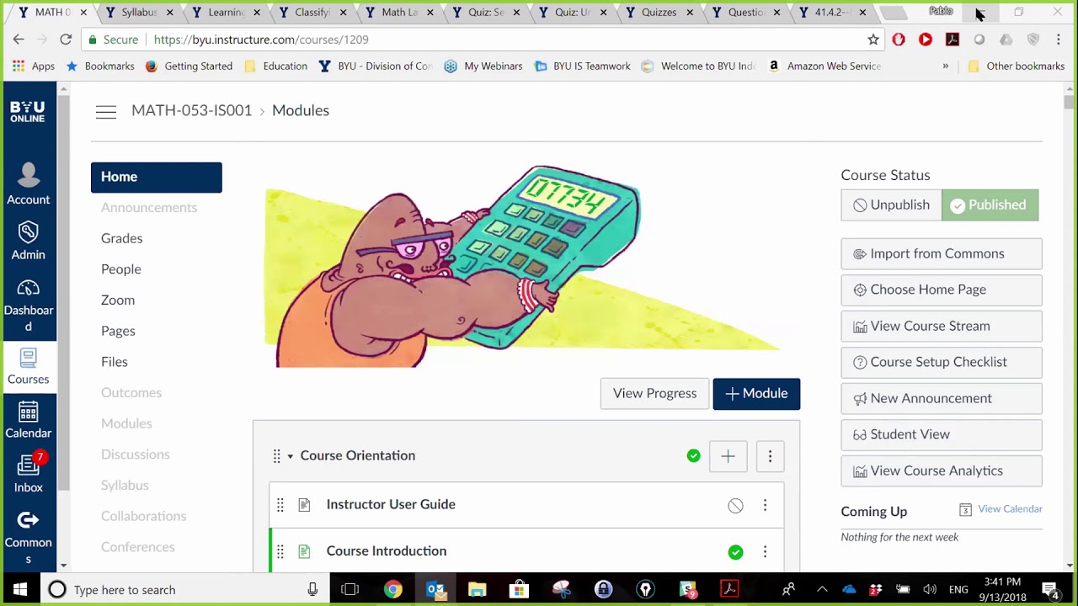Screen dimensions: 1078x606
Task: Open Pages in course navigation
Action: pos(118,331)
